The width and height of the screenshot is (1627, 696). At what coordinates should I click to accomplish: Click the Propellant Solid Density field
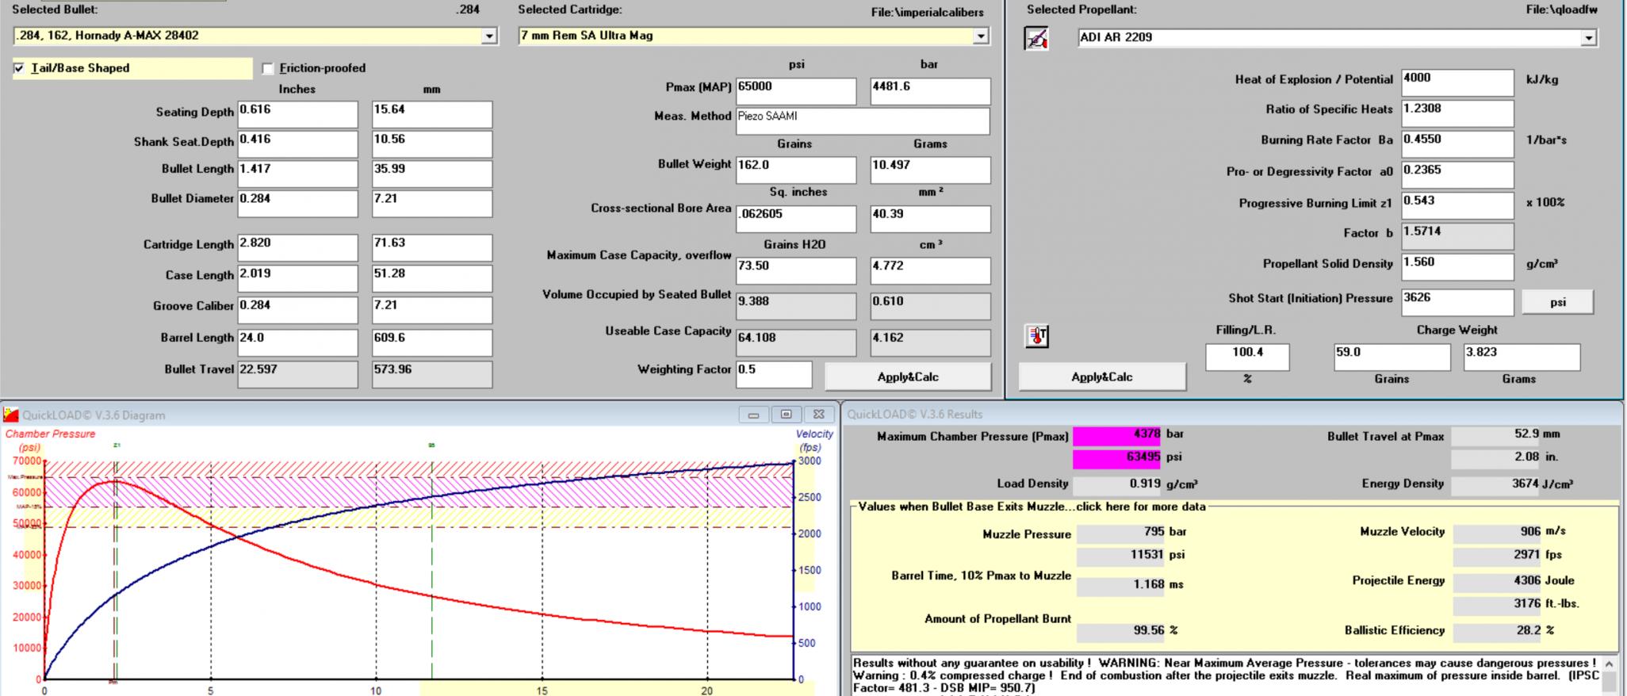pos(1457,266)
